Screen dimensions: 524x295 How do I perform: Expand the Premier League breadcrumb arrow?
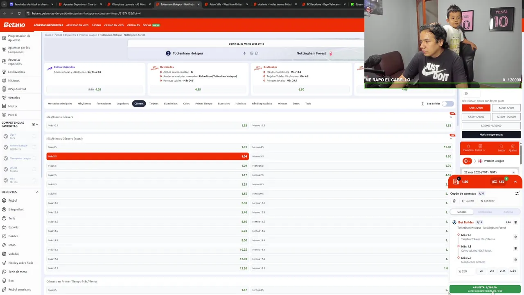coord(475,161)
